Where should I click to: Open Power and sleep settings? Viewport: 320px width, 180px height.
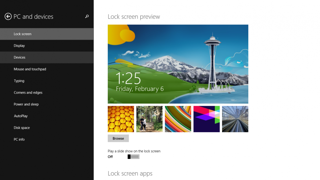(47, 104)
